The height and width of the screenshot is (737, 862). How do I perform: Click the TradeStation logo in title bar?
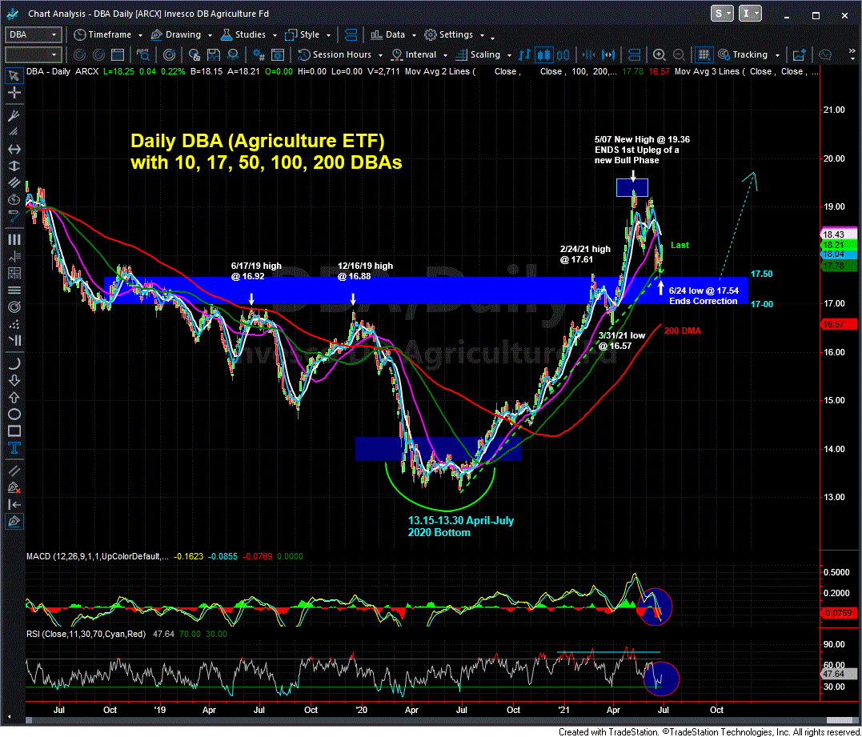pos(13,14)
